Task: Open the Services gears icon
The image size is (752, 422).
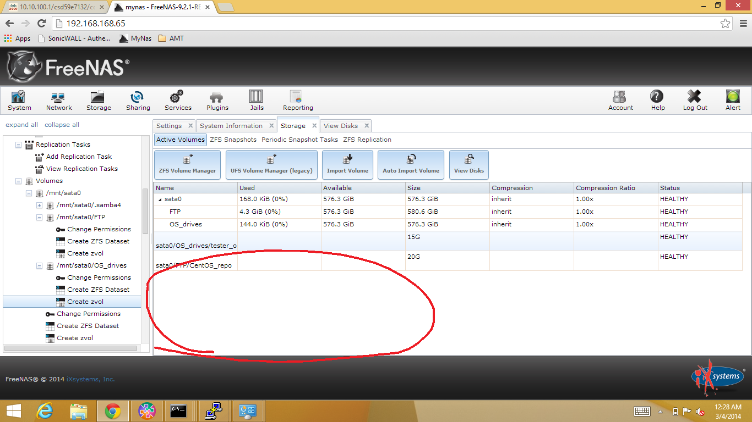Action: pyautogui.click(x=178, y=101)
